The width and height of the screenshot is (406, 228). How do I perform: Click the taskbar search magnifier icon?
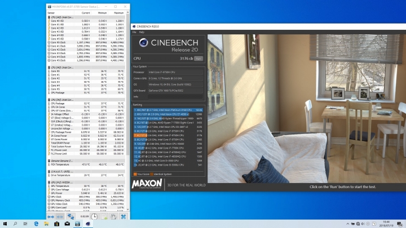click(x=15, y=224)
